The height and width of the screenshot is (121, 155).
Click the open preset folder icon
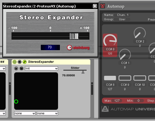(x=16, y=69)
